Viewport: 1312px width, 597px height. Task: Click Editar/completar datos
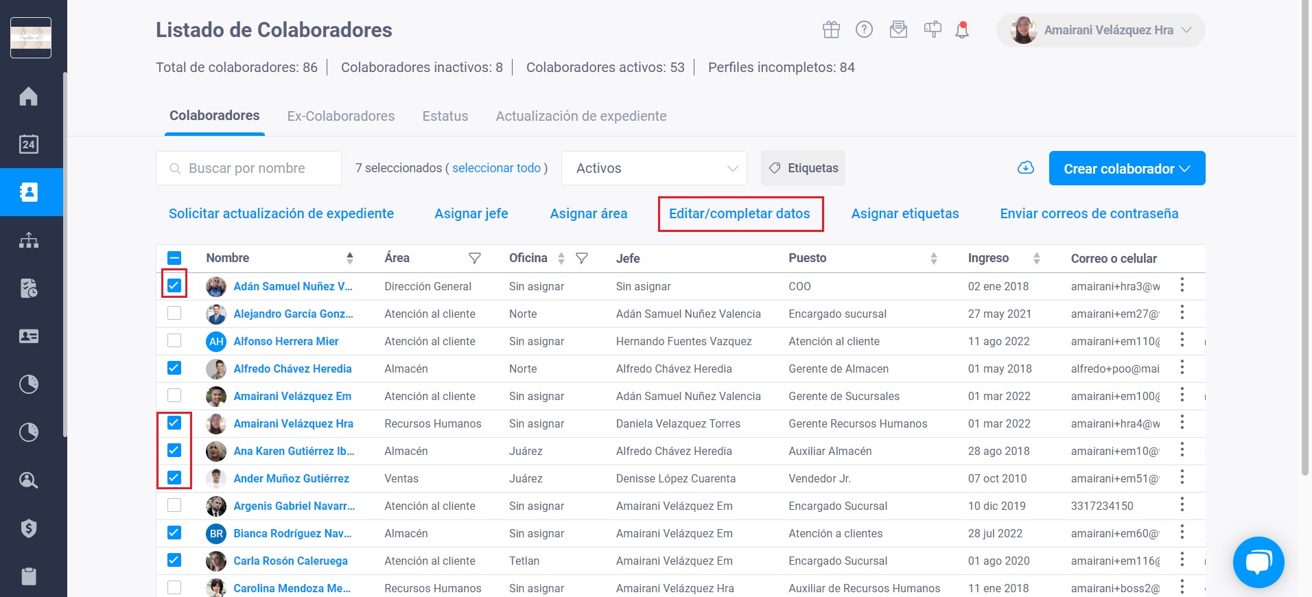[x=740, y=213]
